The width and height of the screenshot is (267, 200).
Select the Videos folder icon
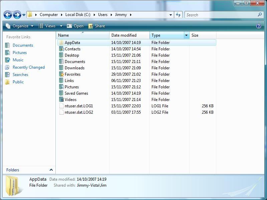tap(61, 99)
